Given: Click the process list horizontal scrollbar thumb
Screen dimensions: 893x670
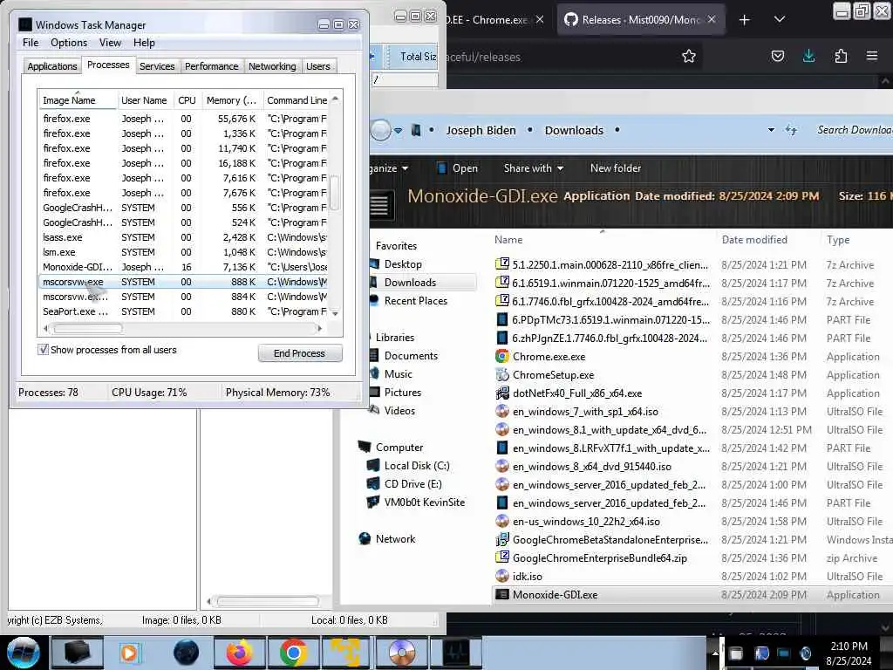Looking at the screenshot, I should tap(87, 328).
